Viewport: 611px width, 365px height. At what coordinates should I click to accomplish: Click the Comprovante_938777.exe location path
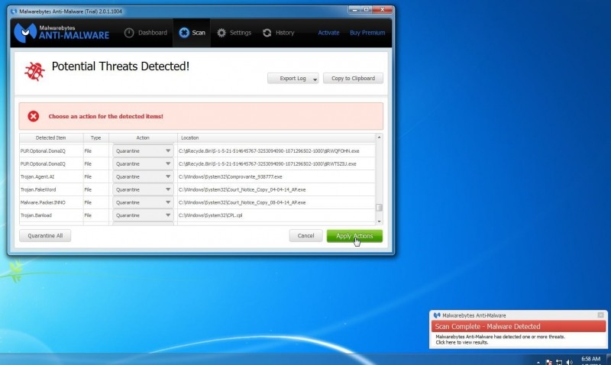tap(231, 176)
